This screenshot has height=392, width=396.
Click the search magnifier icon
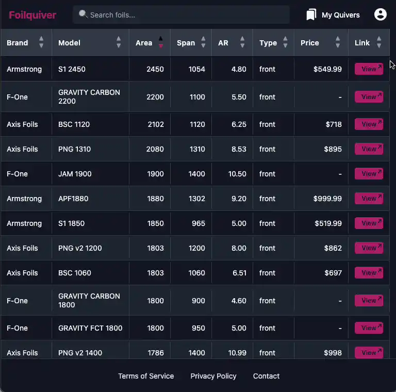[x=82, y=14]
